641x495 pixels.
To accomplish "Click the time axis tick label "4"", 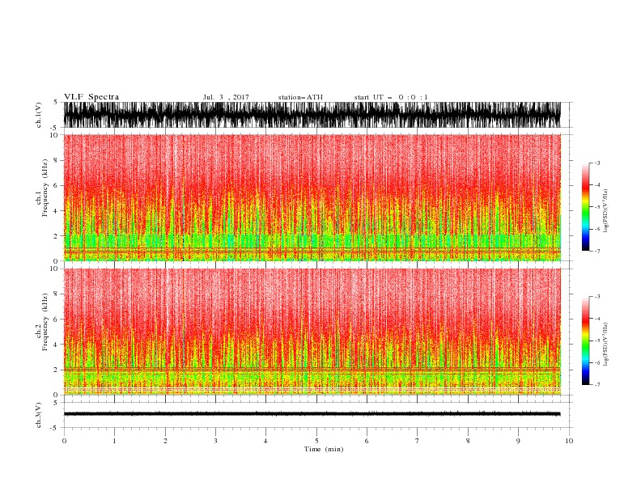I will 266,441.
